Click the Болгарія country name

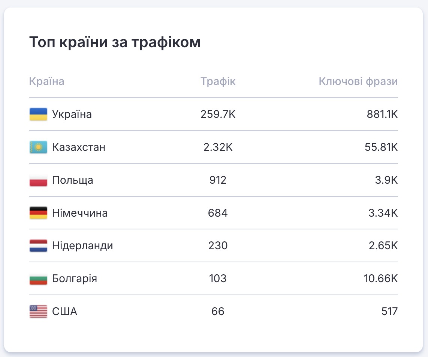click(x=75, y=279)
